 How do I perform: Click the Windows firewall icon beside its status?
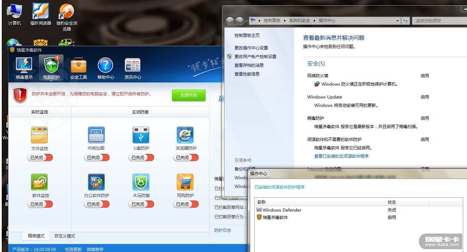pyautogui.click(x=317, y=84)
